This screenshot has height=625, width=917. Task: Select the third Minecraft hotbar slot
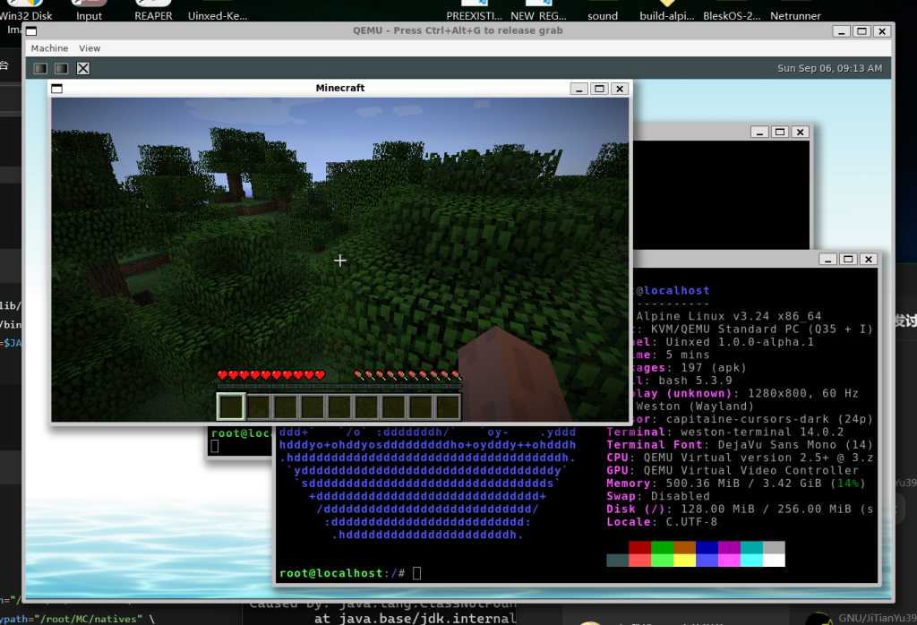[286, 407]
